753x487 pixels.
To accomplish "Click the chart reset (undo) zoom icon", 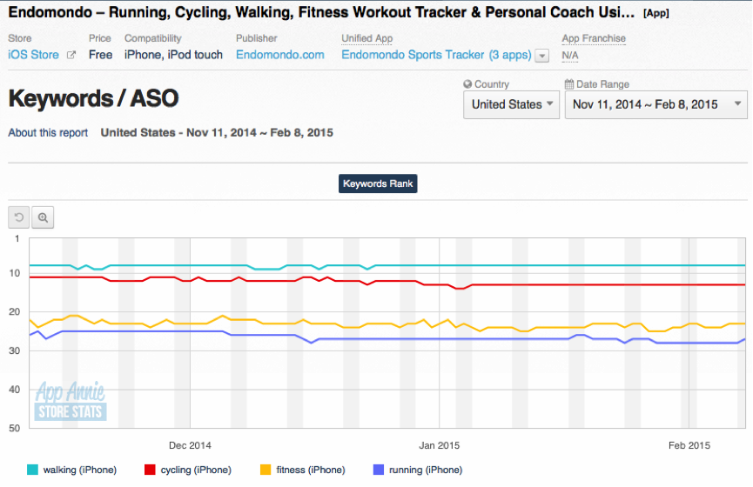I will (x=18, y=217).
